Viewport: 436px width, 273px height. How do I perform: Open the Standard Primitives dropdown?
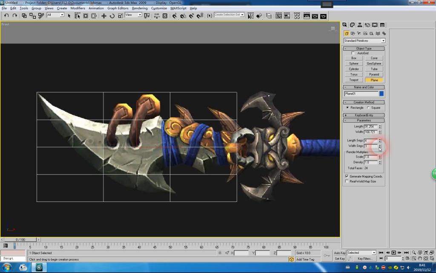(x=364, y=41)
